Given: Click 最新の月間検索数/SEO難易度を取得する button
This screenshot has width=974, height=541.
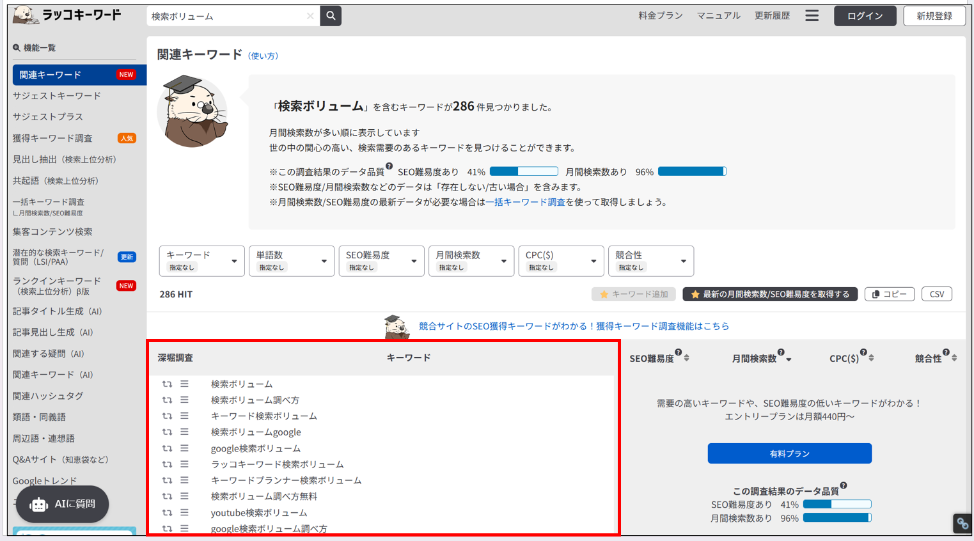Looking at the screenshot, I should (x=770, y=294).
